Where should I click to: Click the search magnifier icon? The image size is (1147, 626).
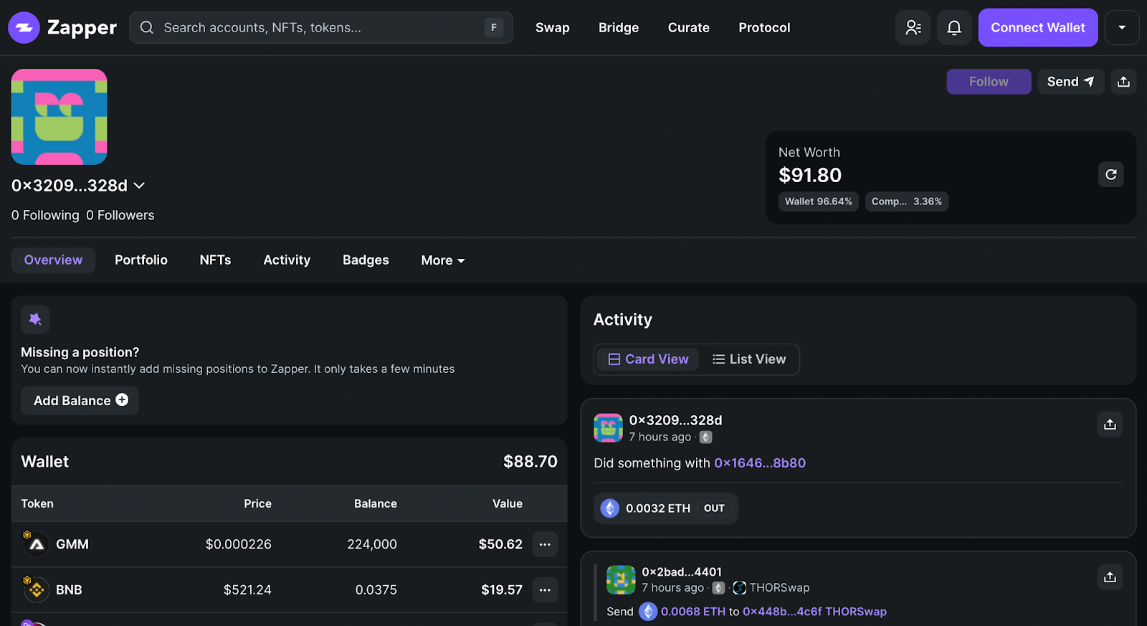[147, 28]
